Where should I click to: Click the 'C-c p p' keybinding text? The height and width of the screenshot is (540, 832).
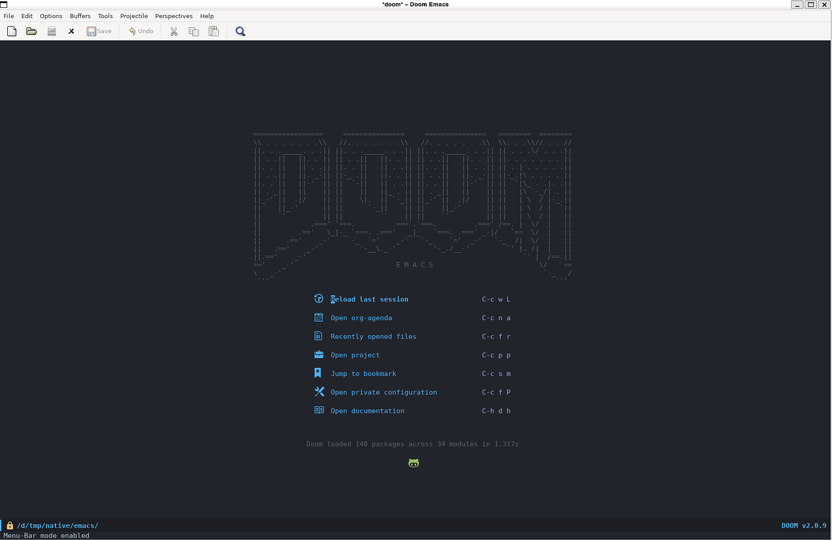pos(496,356)
